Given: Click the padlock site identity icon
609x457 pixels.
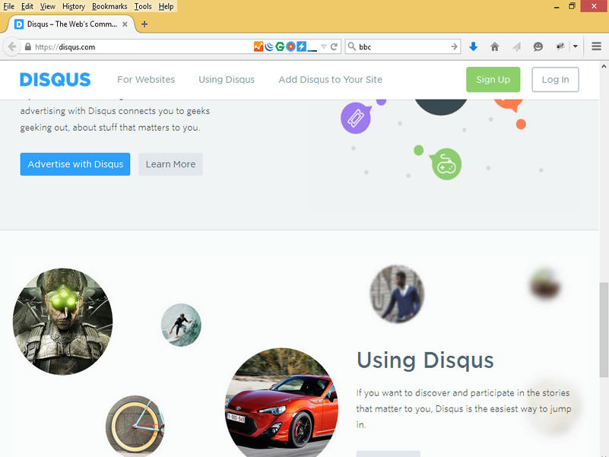Looking at the screenshot, I should pos(27,46).
